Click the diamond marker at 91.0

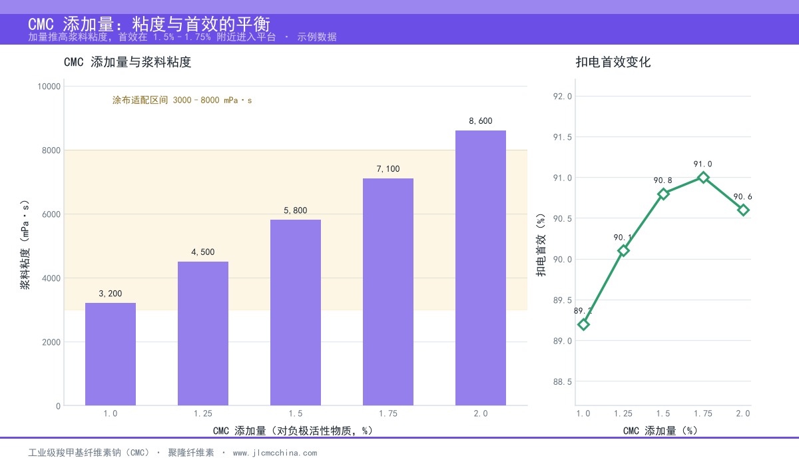point(703,178)
